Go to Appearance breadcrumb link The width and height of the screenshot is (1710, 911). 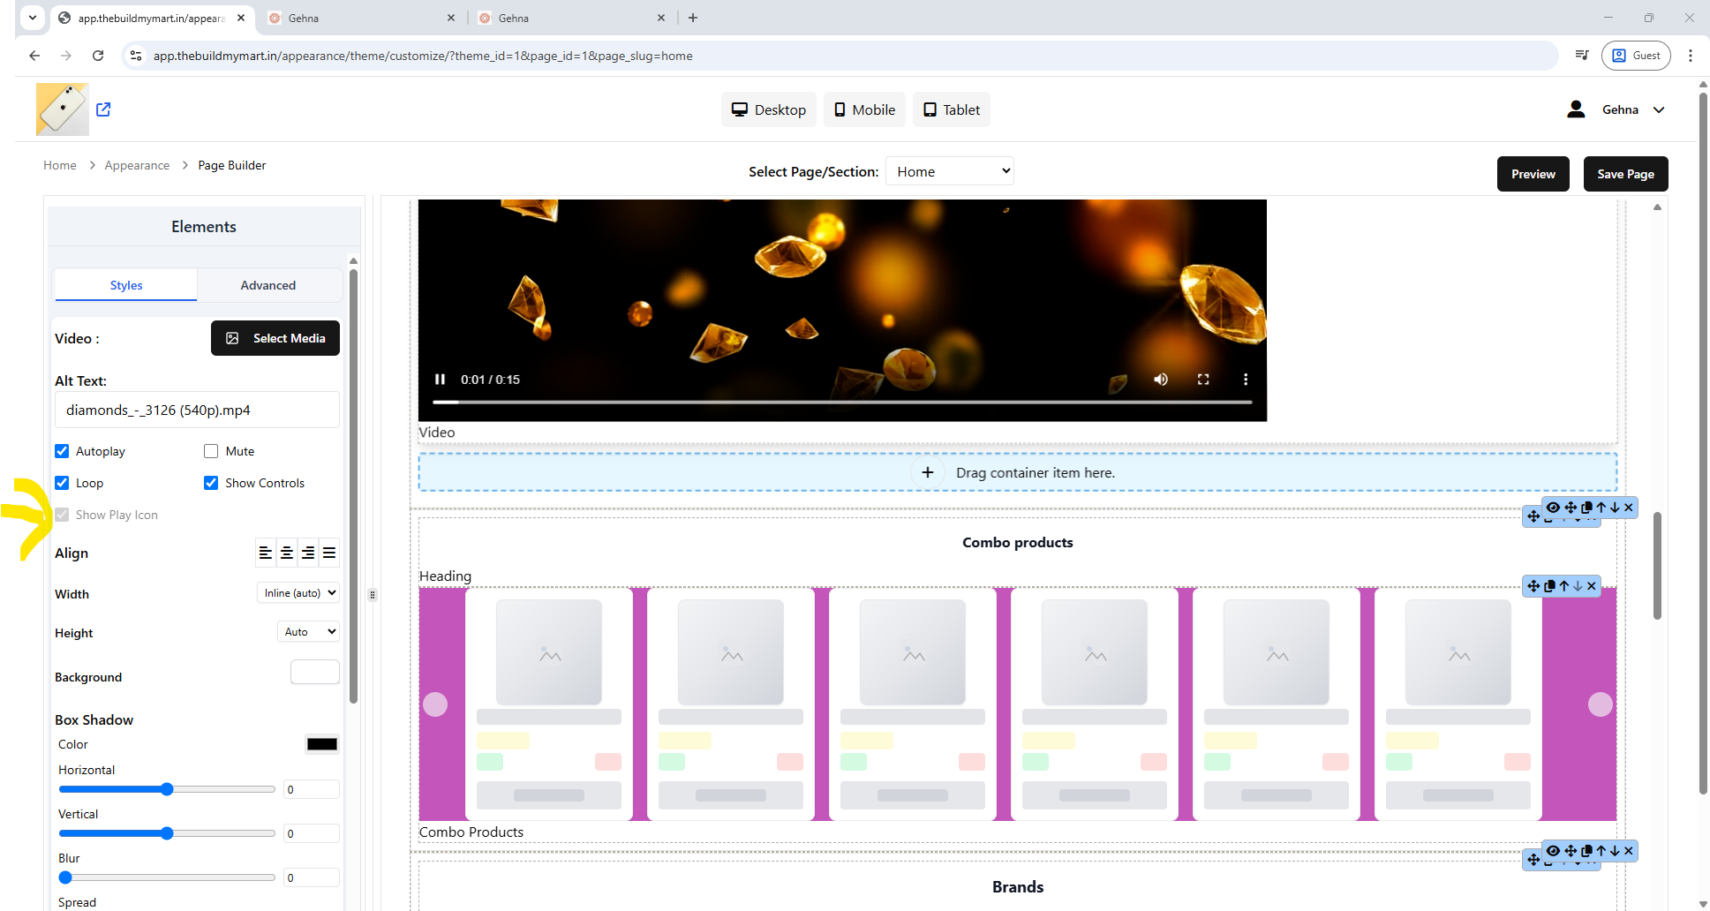click(x=137, y=165)
